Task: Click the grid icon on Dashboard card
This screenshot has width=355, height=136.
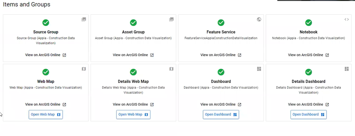Action: point(259,69)
